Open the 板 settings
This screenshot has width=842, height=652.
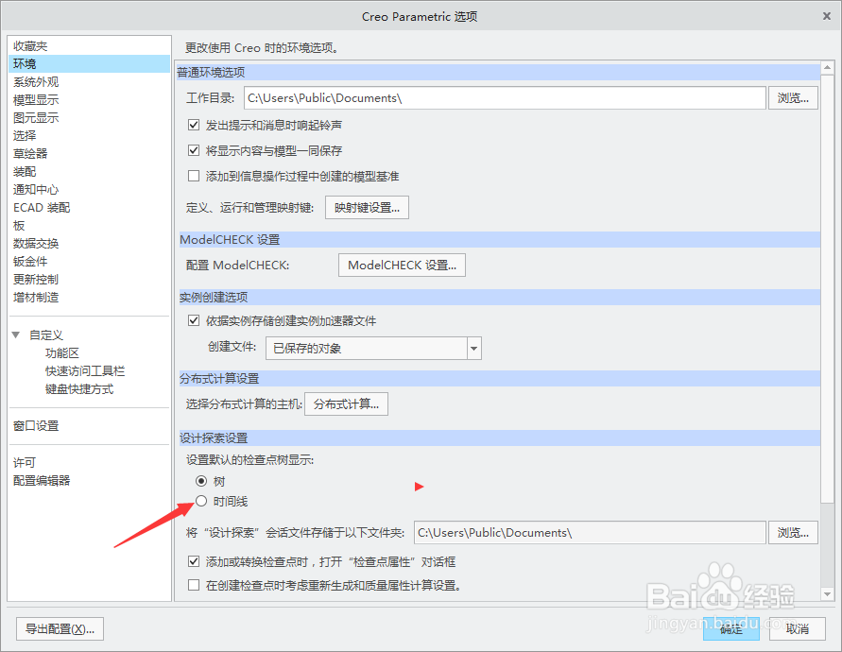pos(19,226)
